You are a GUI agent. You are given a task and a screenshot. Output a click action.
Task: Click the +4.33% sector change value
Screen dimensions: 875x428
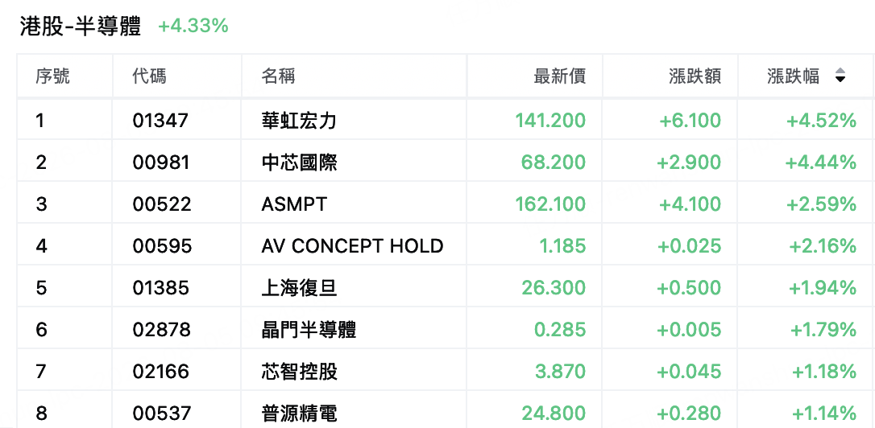pyautogui.click(x=193, y=26)
